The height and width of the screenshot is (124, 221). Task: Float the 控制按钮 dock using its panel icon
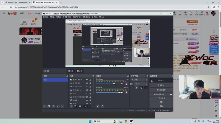pyautogui.click(x=172, y=76)
